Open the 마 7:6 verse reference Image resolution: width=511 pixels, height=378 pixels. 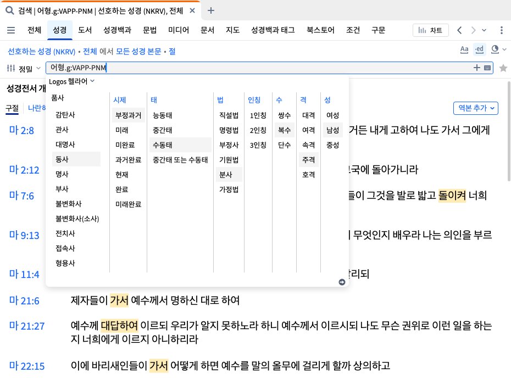tap(21, 196)
